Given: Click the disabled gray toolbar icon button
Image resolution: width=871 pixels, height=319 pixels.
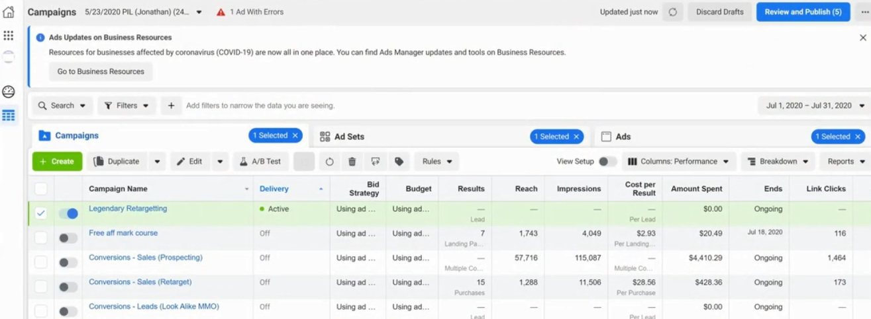Looking at the screenshot, I should coord(304,161).
